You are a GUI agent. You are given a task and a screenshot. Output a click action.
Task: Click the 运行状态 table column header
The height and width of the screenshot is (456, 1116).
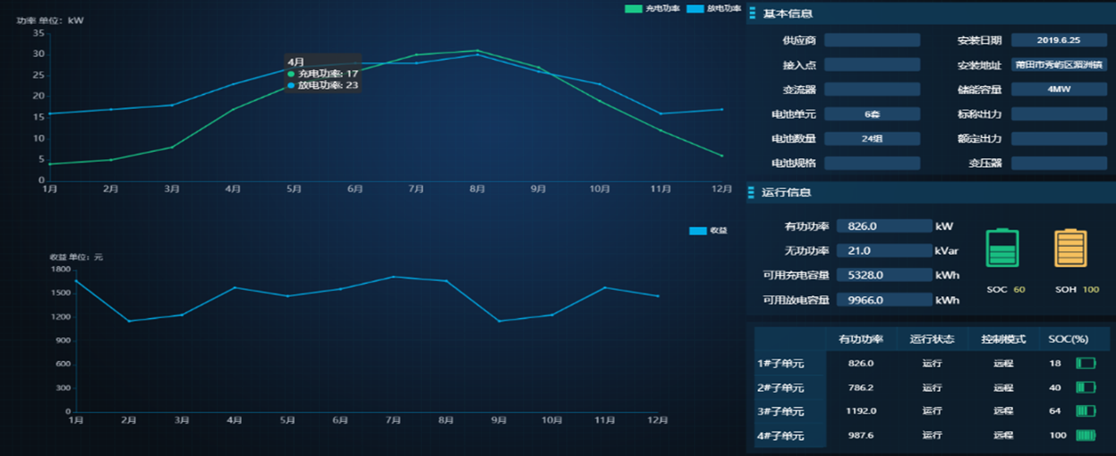tap(932, 339)
